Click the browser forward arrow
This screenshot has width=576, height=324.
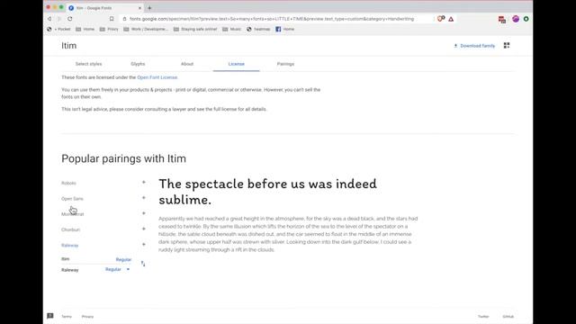(x=59, y=19)
